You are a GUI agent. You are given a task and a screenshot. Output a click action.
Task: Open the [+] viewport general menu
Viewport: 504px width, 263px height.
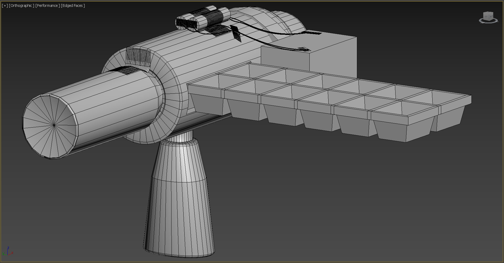tap(4, 5)
